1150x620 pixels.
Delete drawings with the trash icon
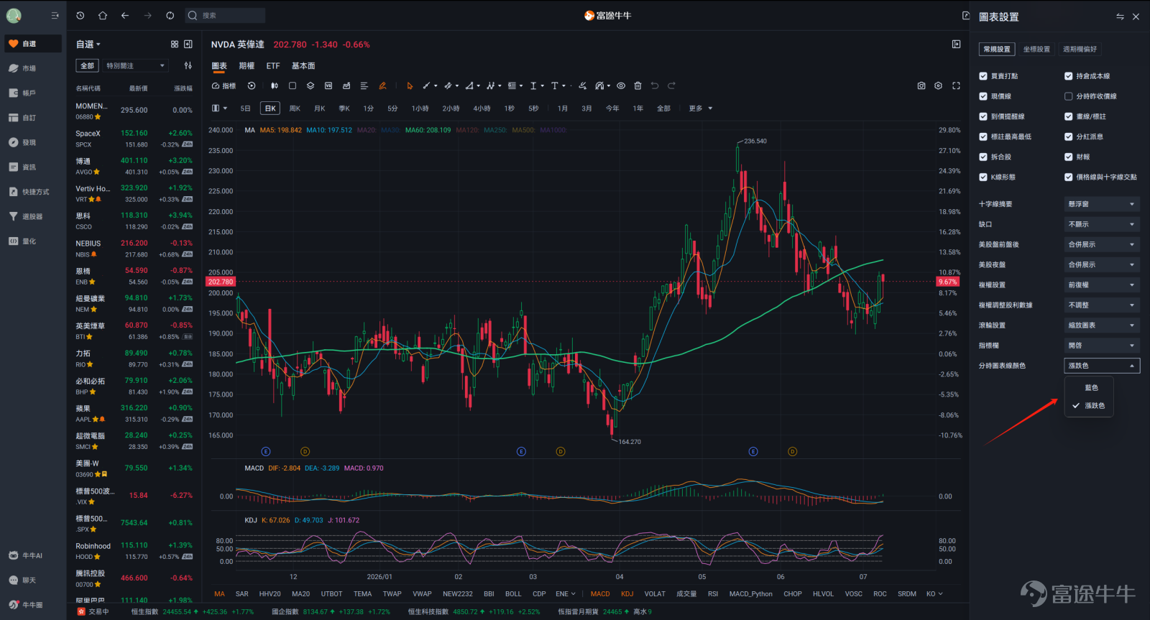click(x=638, y=86)
